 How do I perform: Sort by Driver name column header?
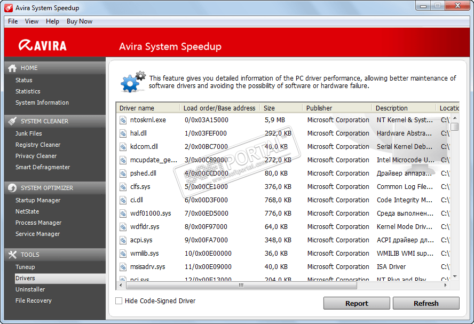point(148,108)
